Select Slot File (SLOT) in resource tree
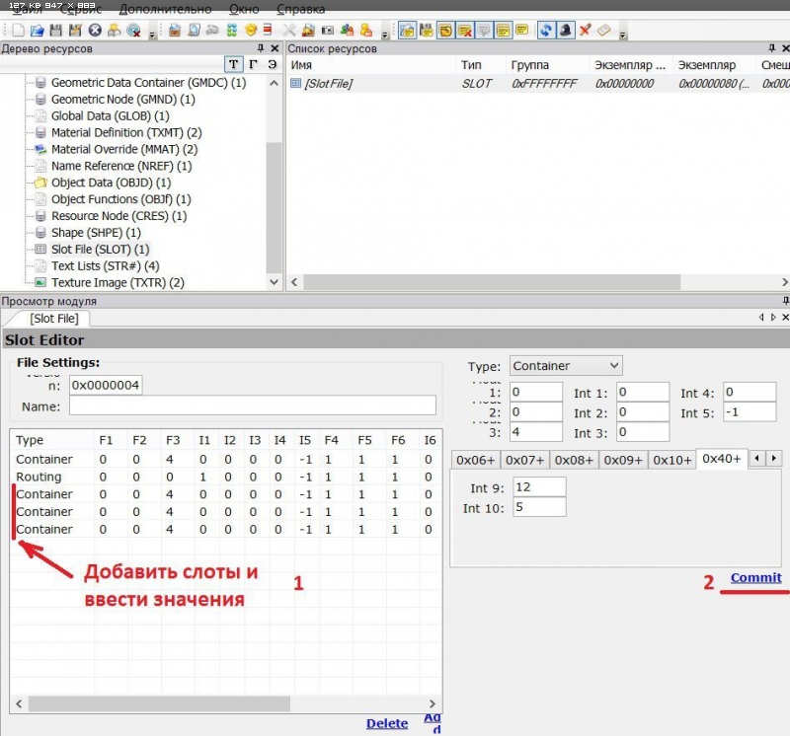This screenshot has height=736, width=790. pos(100,250)
